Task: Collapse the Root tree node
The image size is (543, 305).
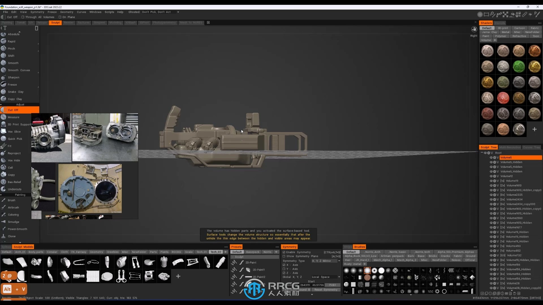Action: coord(482,153)
